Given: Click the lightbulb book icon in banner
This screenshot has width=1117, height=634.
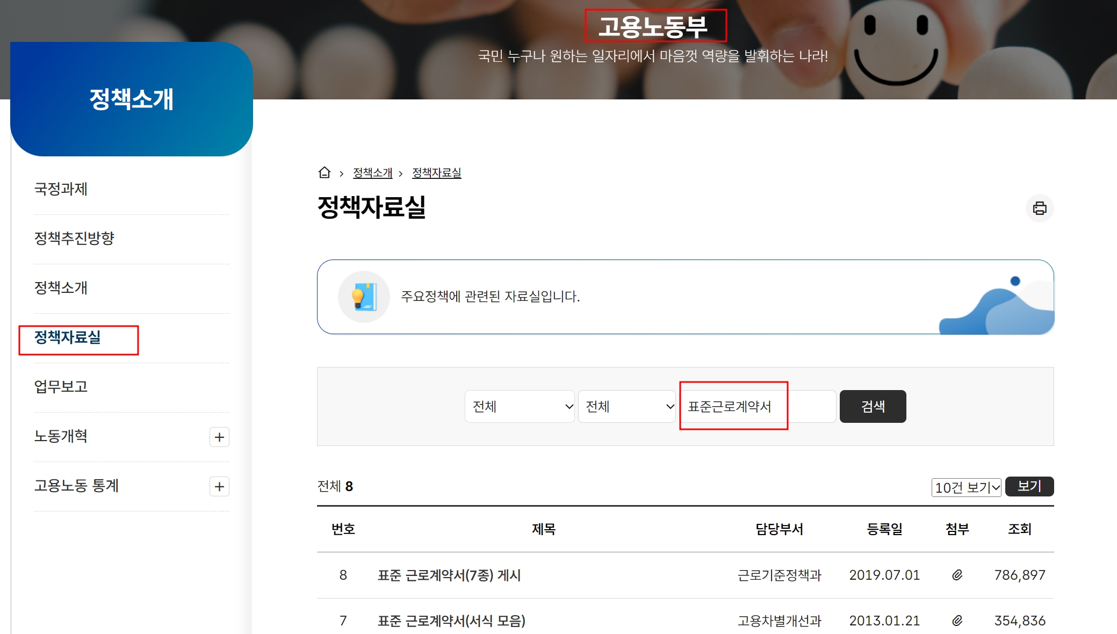Looking at the screenshot, I should (364, 297).
